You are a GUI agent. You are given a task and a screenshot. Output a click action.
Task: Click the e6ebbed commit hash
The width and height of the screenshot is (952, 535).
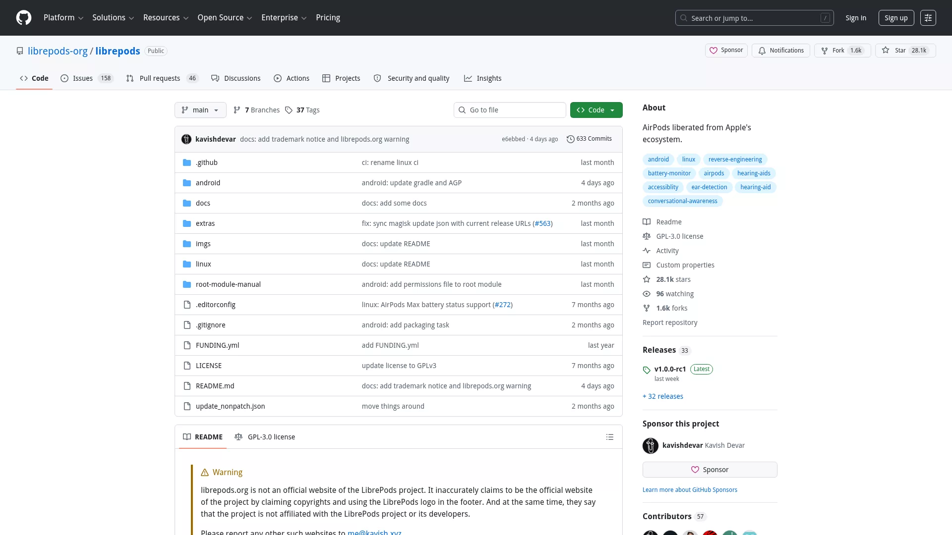coord(513,139)
